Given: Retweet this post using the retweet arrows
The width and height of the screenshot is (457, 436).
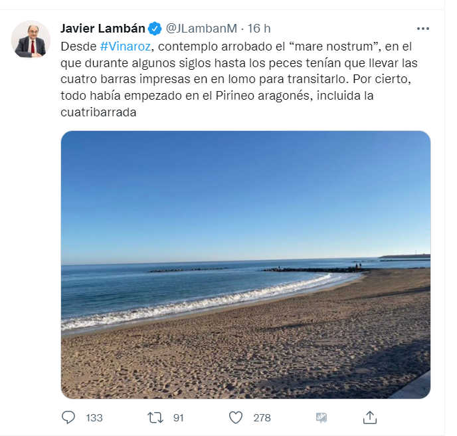Looking at the screenshot, I should [x=155, y=417].
